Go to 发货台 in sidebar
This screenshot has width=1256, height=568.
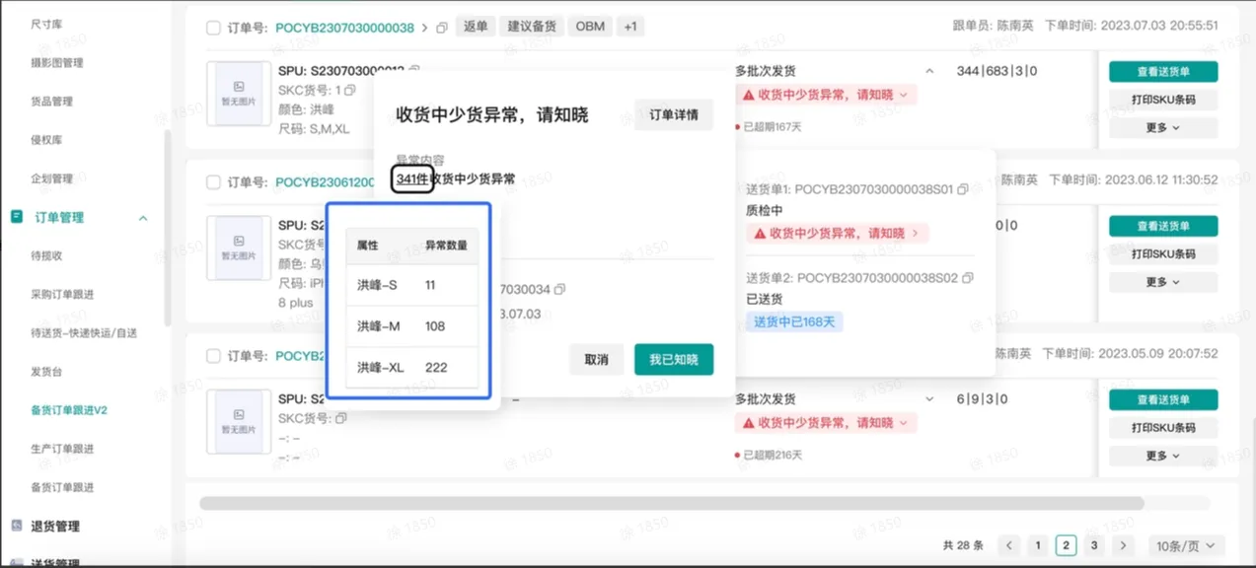46,372
